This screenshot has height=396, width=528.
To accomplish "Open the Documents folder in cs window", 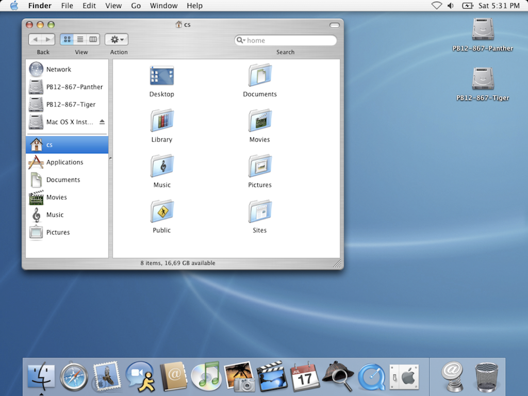I will click(260, 75).
